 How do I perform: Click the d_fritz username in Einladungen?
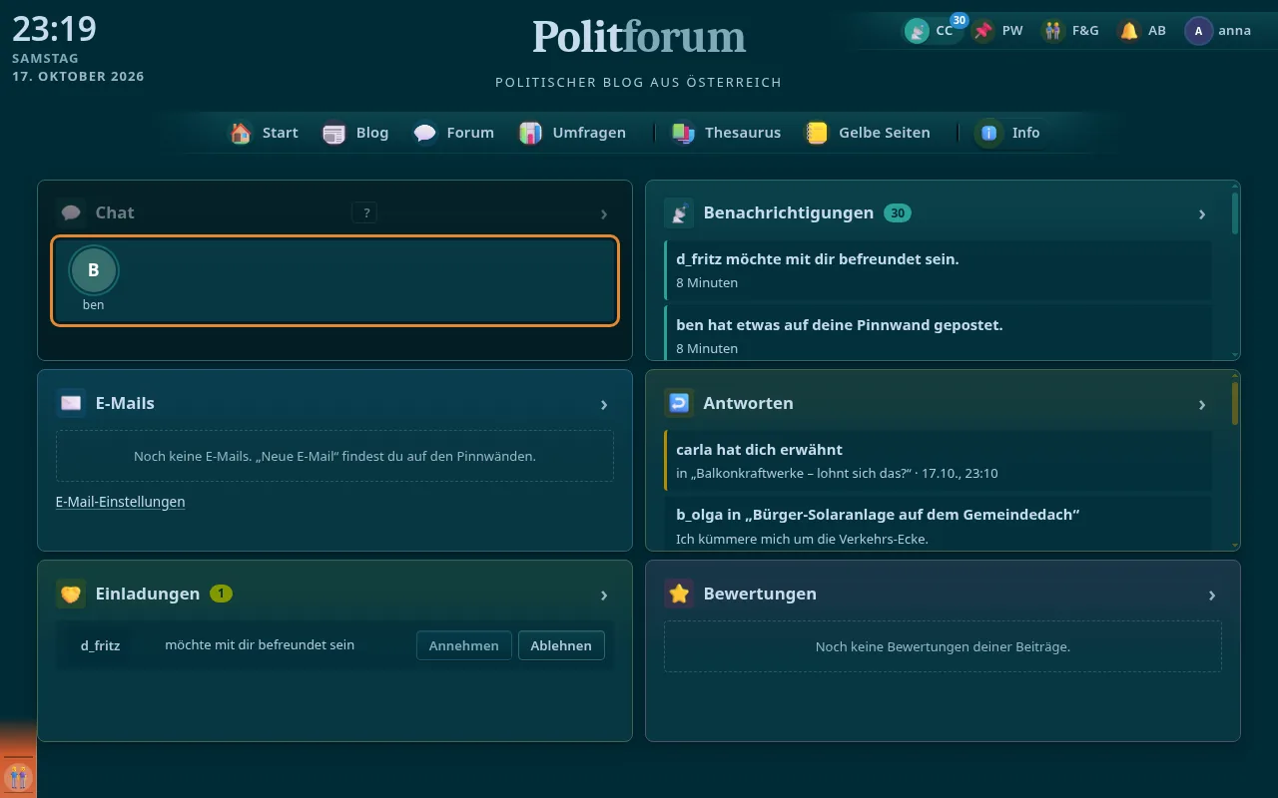[x=100, y=645]
